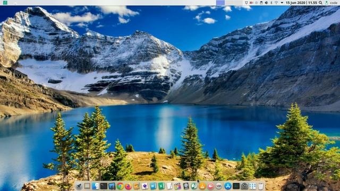
Task: Click the green menu icon in top-left corner
Action: point(5,3)
